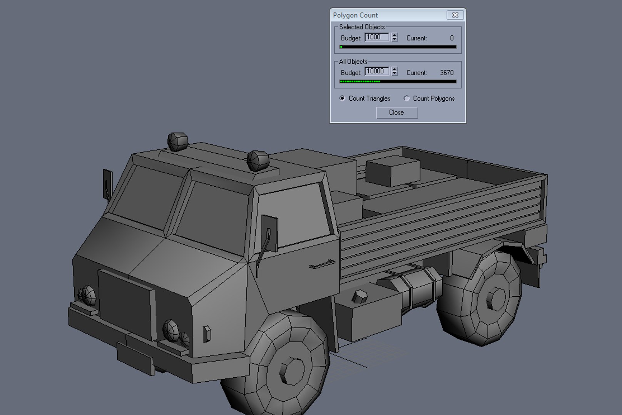The height and width of the screenshot is (415, 622).
Task: Click the All Objects progress bar
Action: [398, 81]
